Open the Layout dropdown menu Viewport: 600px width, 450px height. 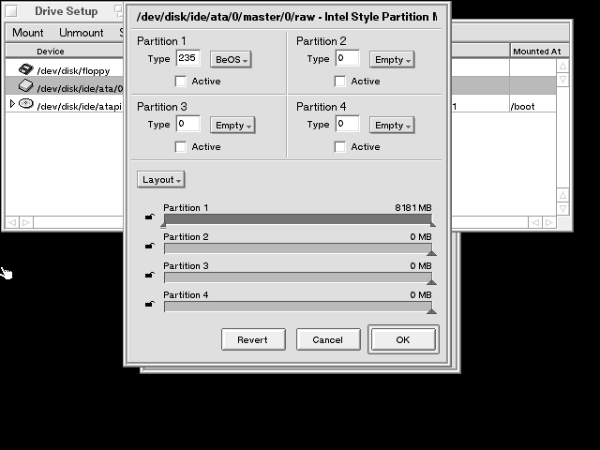161,179
